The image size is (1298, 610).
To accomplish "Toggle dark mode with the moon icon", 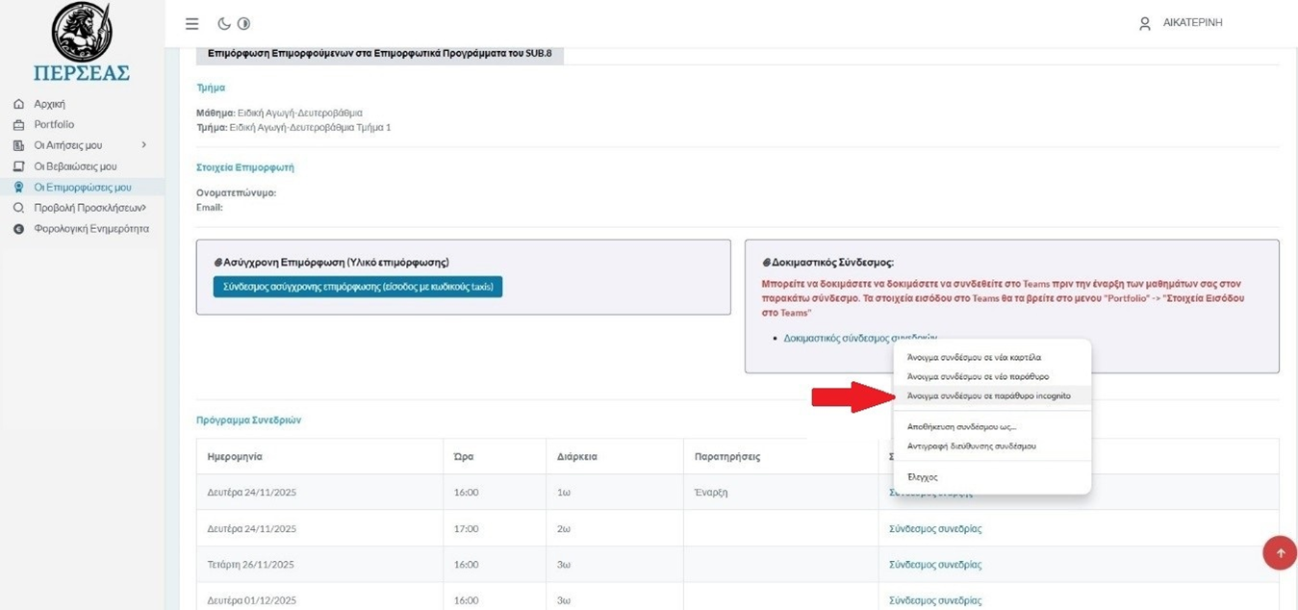I will click(x=224, y=24).
